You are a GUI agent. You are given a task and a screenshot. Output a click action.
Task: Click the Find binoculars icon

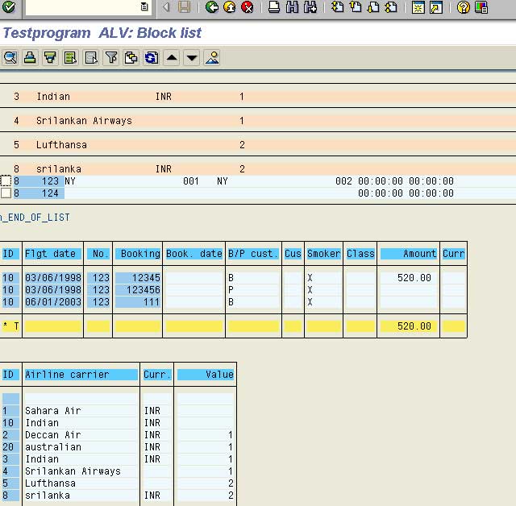coord(292,7)
